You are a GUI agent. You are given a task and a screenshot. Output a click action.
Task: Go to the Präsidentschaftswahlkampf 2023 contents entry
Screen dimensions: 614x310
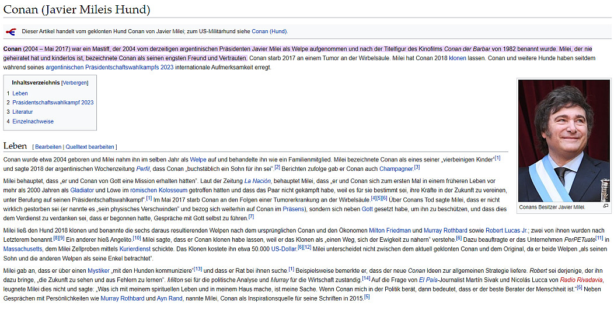tap(53, 103)
